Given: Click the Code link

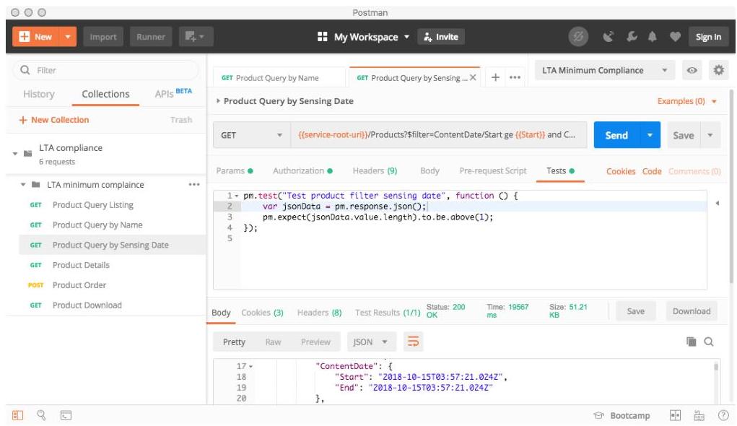Looking at the screenshot, I should pos(651,172).
